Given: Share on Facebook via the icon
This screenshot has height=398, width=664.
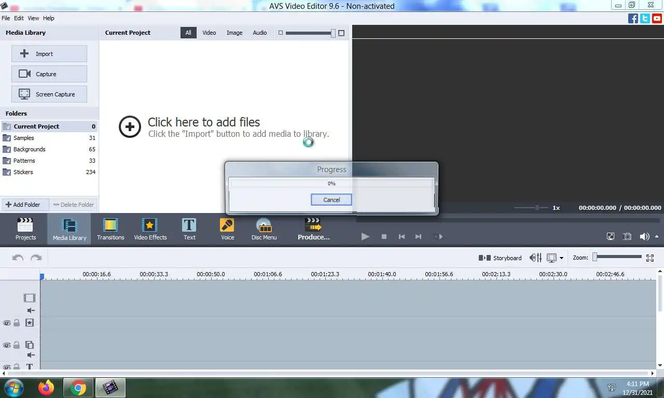Looking at the screenshot, I should (x=633, y=18).
